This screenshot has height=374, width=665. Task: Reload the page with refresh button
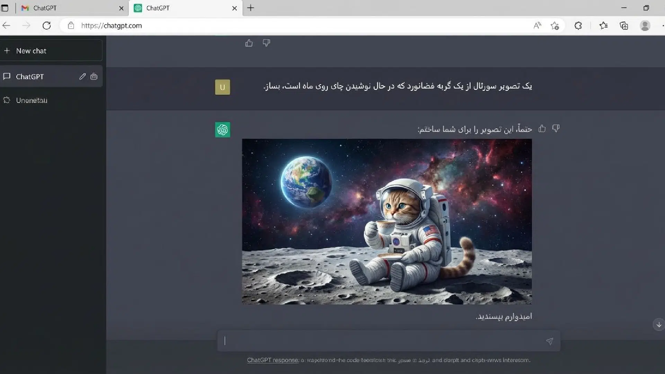[x=47, y=26]
